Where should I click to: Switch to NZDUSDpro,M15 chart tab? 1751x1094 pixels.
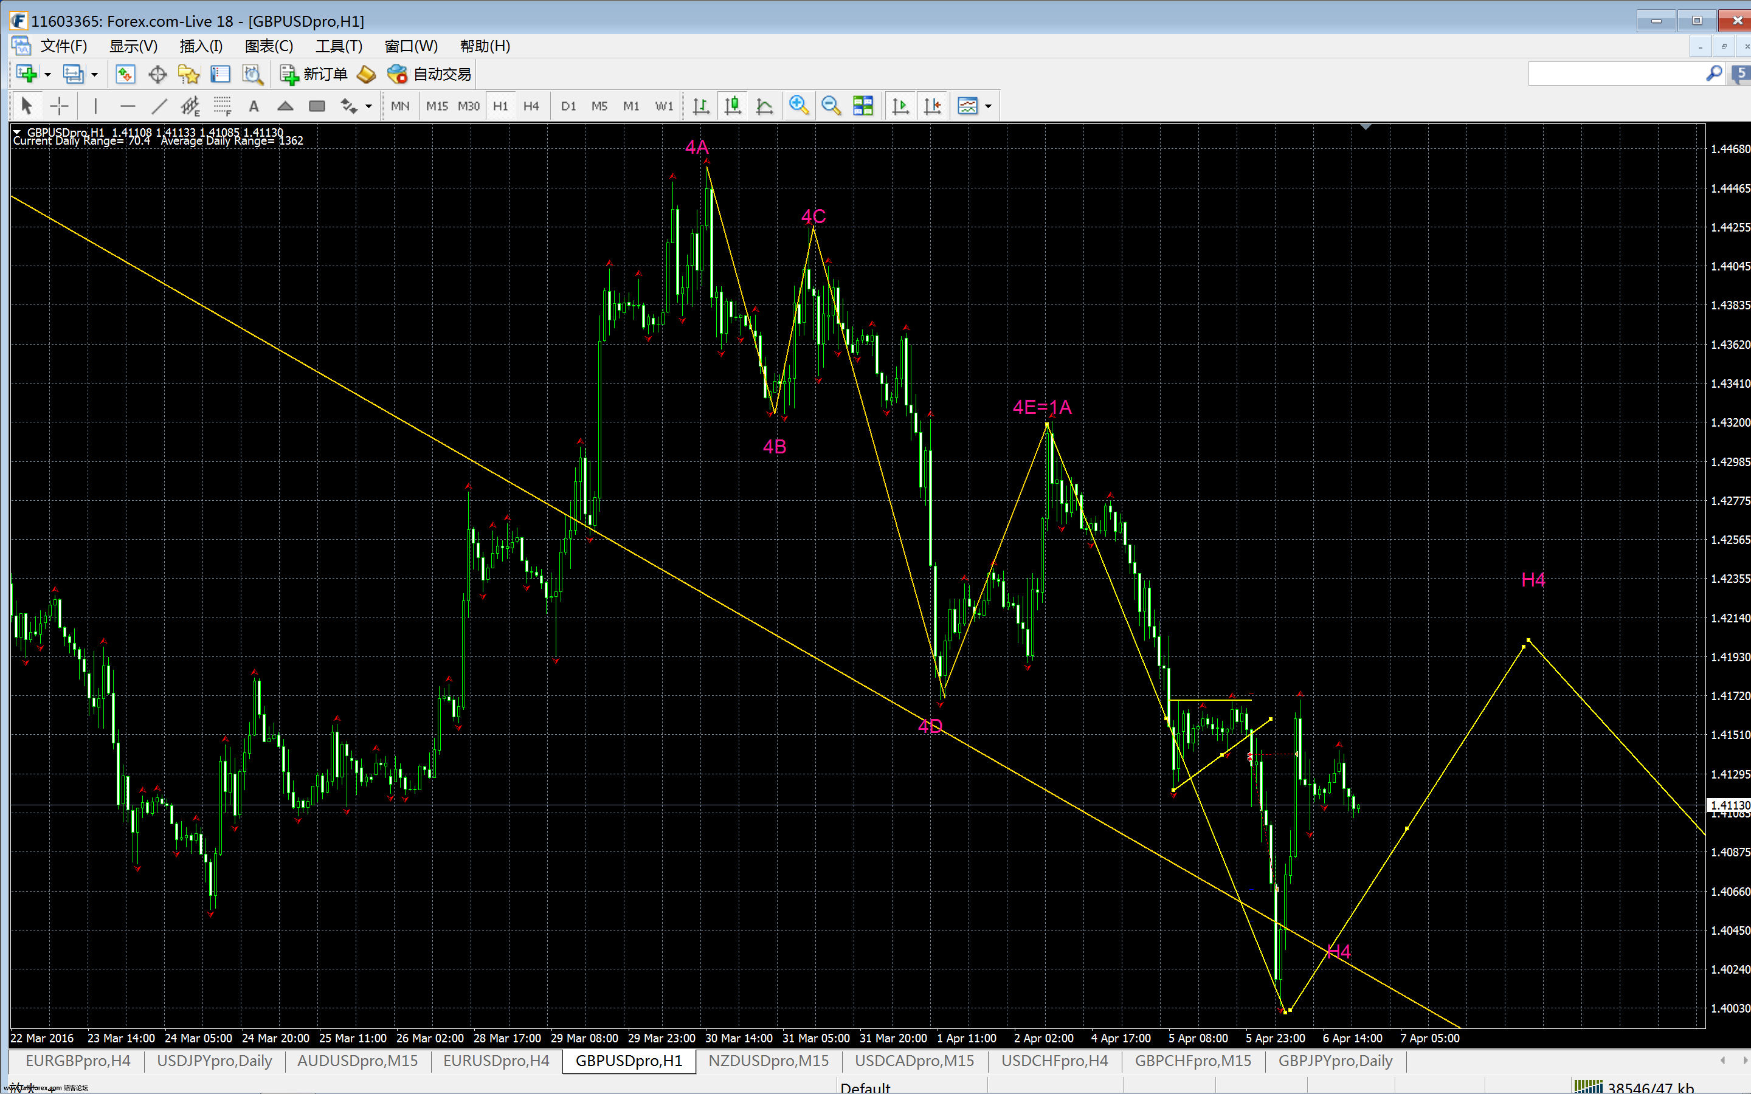click(768, 1061)
